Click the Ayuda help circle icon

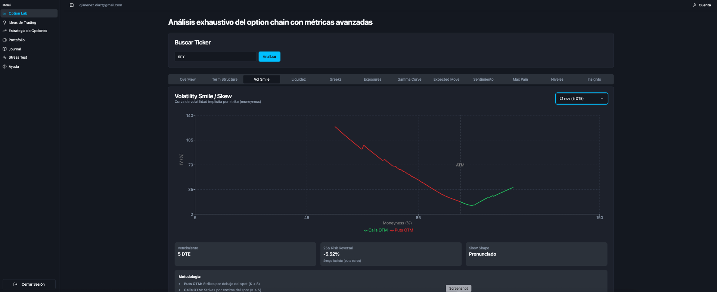click(x=4, y=66)
